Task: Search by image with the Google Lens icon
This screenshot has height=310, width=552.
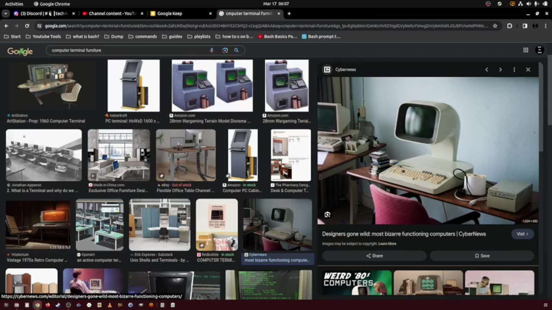Action: point(225,50)
